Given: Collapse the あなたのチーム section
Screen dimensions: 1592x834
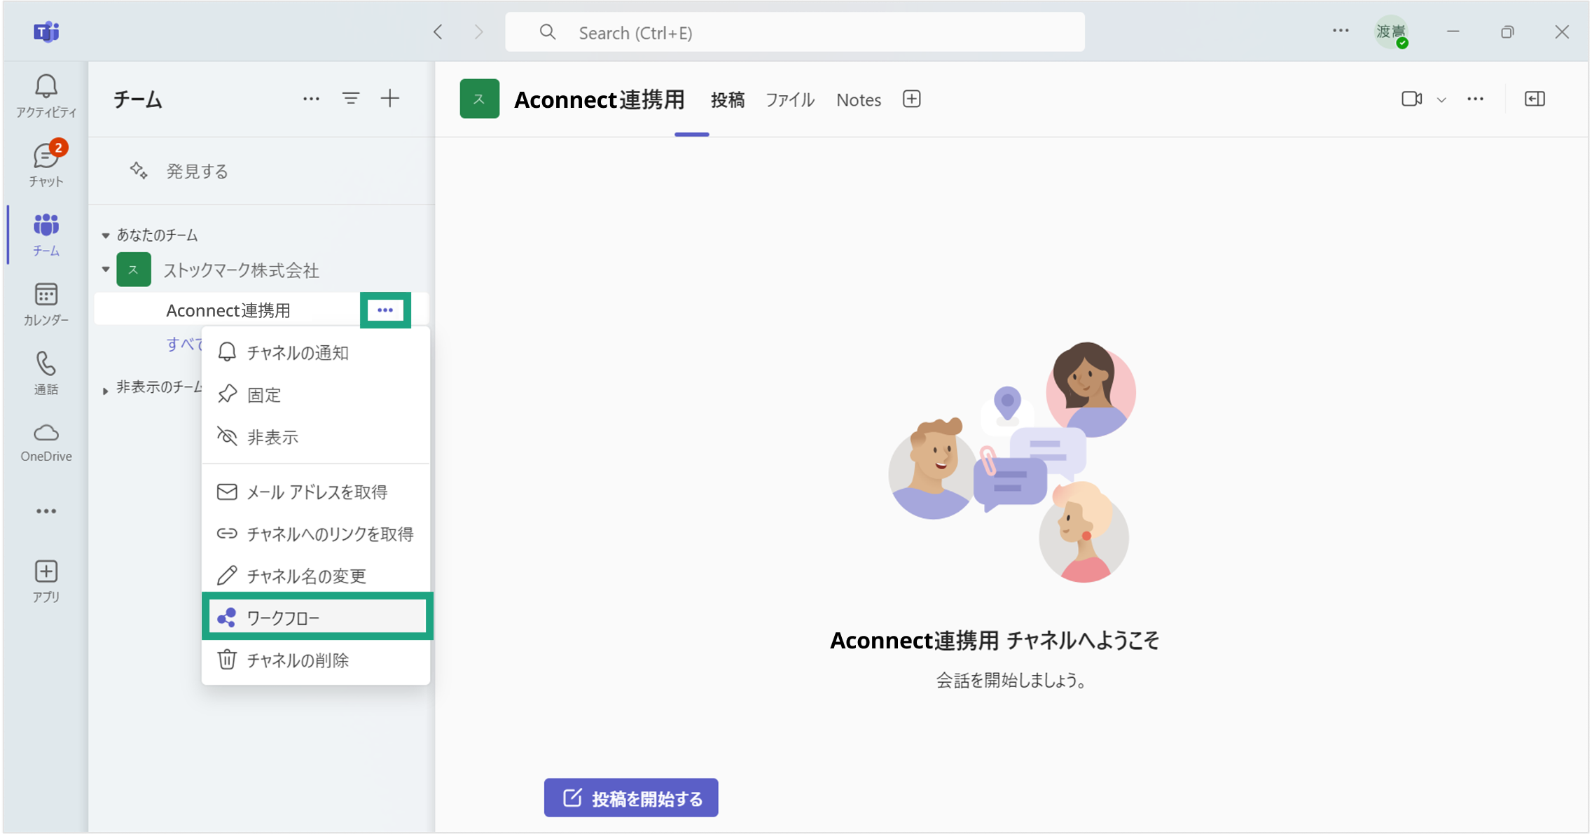Looking at the screenshot, I should (106, 235).
